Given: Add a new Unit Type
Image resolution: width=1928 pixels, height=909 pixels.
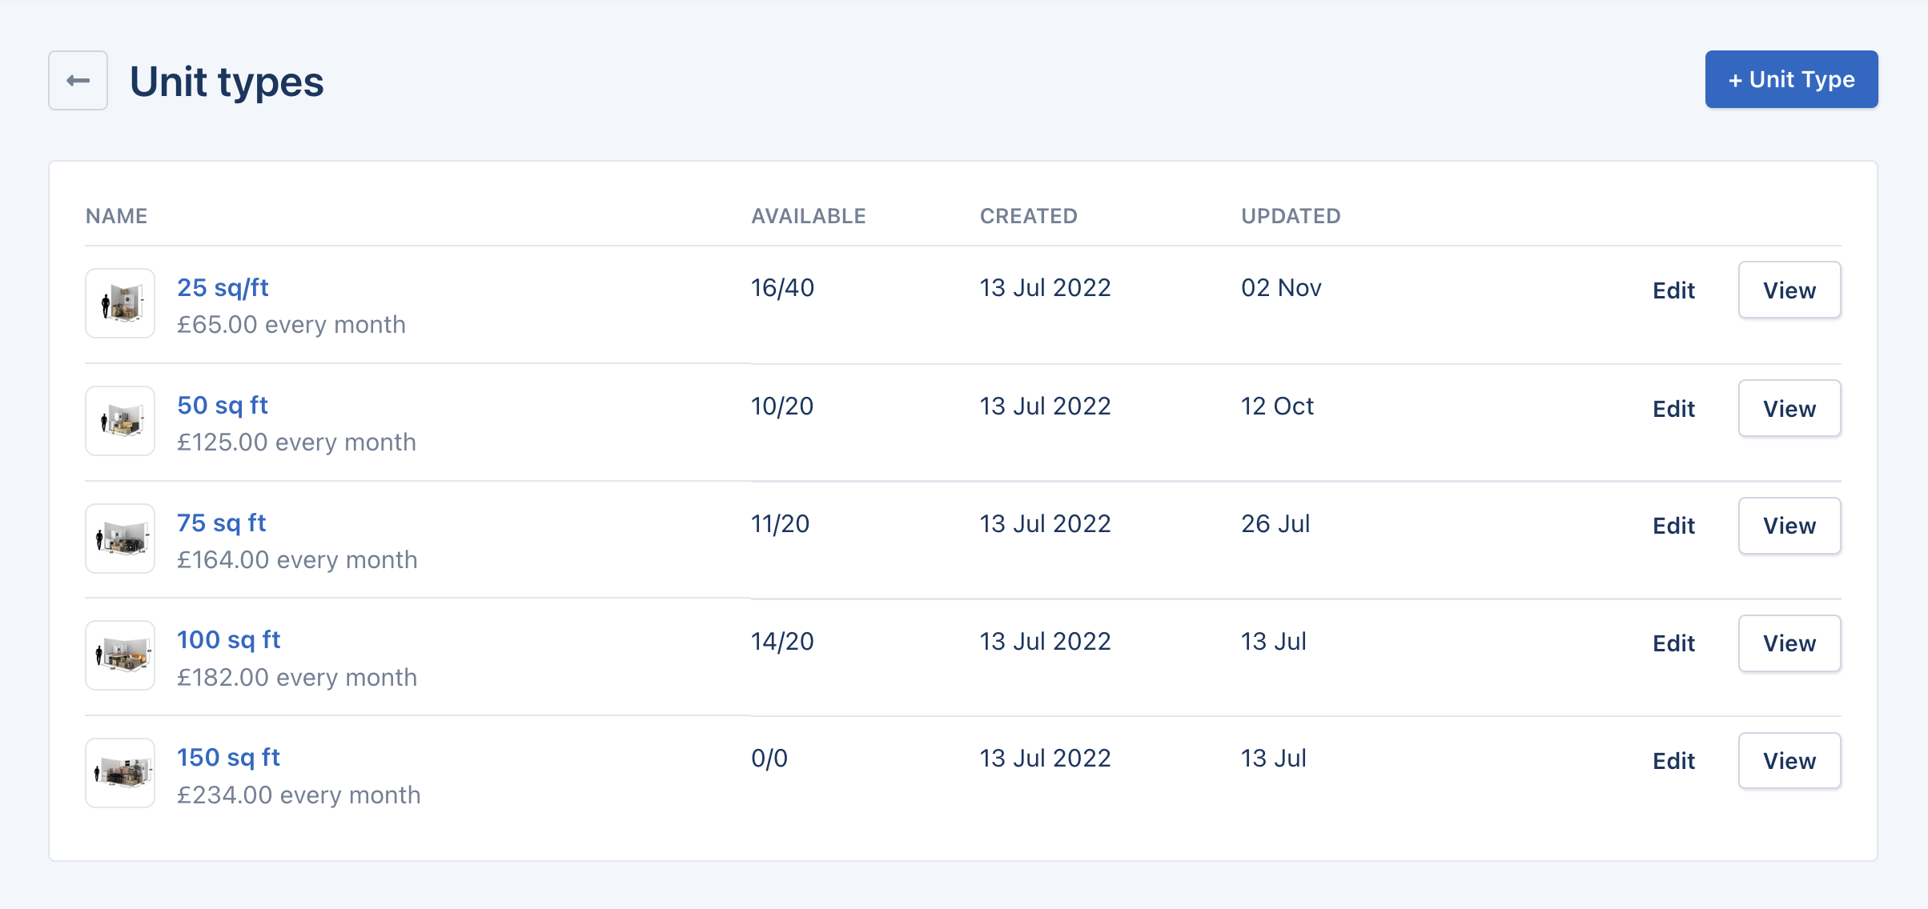Looking at the screenshot, I should (x=1791, y=79).
